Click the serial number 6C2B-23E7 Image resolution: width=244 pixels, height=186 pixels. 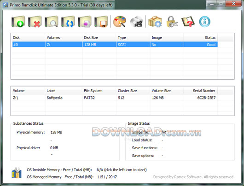206,98
